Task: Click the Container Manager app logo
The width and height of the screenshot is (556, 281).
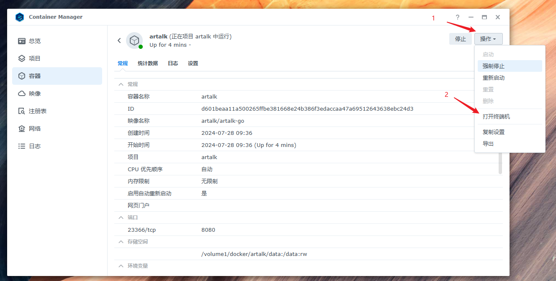Action: click(20, 17)
